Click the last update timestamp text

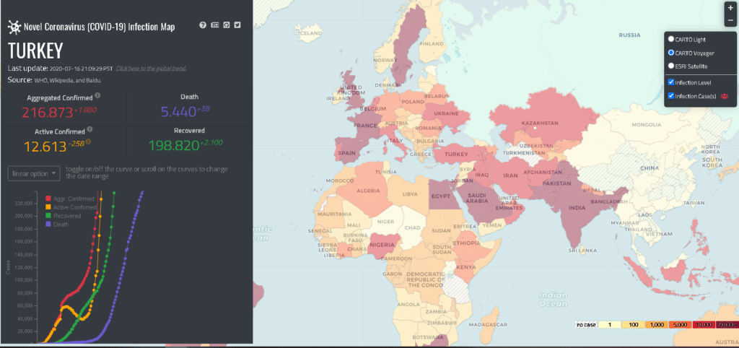coord(81,69)
